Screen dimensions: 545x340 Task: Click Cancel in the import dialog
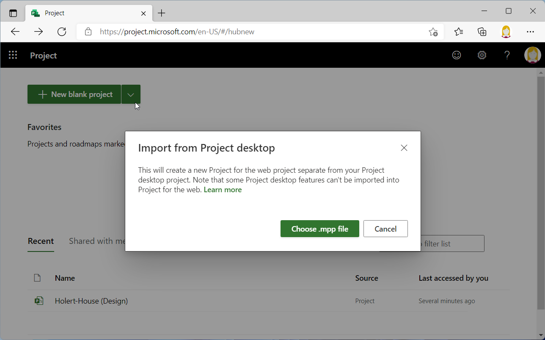click(x=385, y=229)
